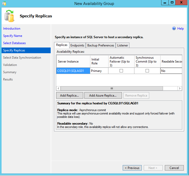Click the database replica icon beside Specify Replicas

click(x=9, y=16)
